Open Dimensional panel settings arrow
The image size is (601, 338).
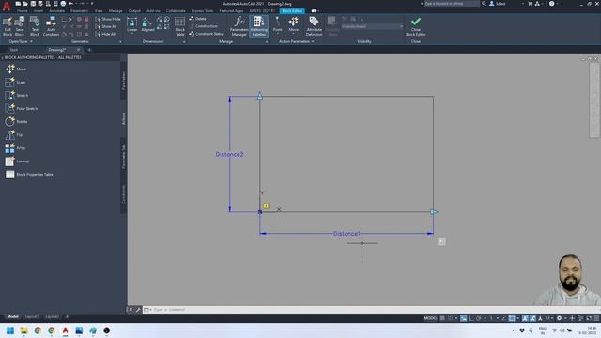[x=184, y=41]
